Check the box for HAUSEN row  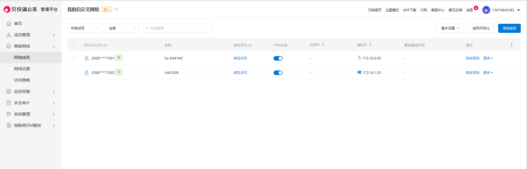74,73
